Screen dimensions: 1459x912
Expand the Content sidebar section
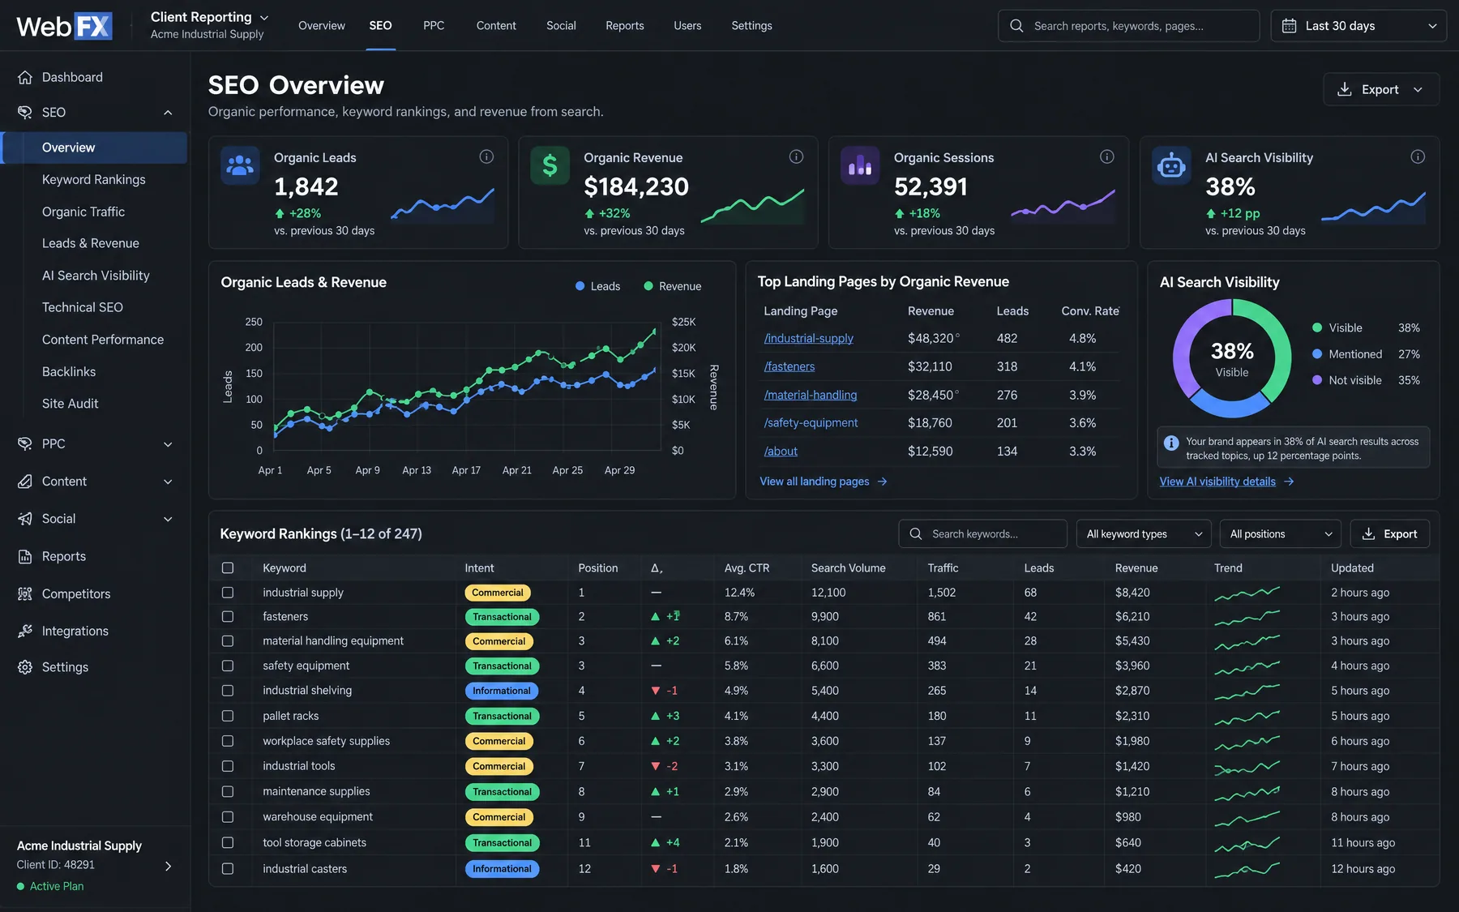[168, 482]
